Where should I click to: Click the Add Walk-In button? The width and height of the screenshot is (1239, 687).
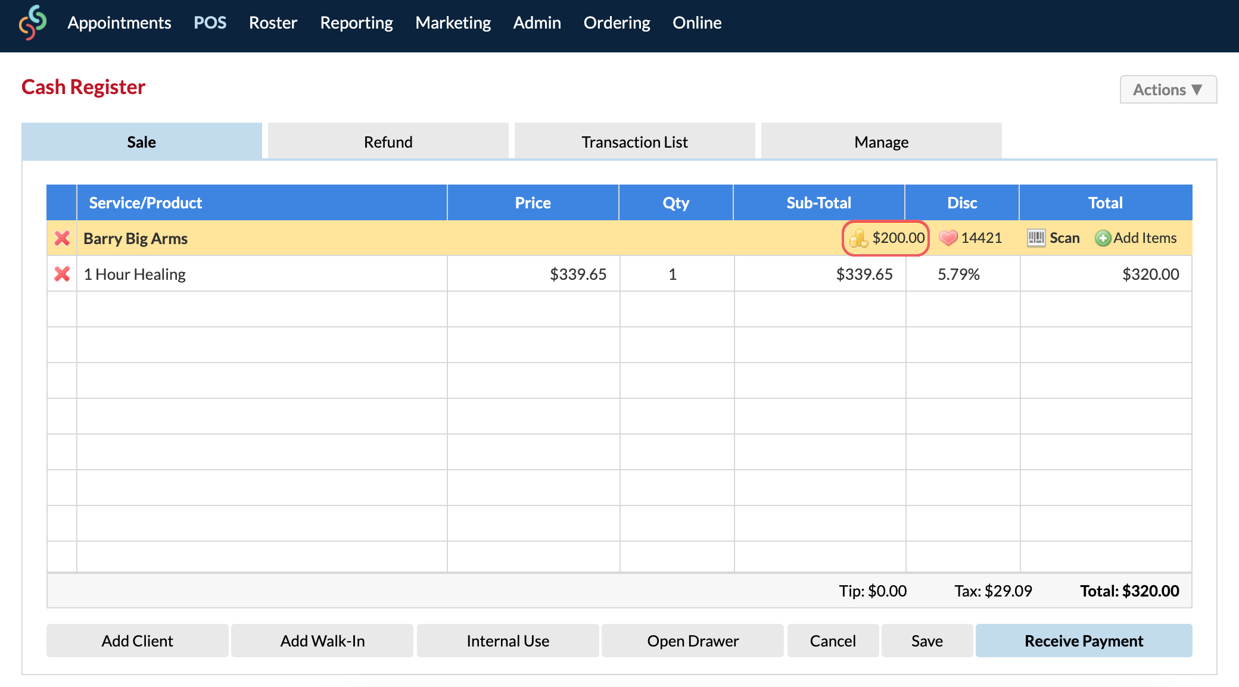click(x=322, y=641)
